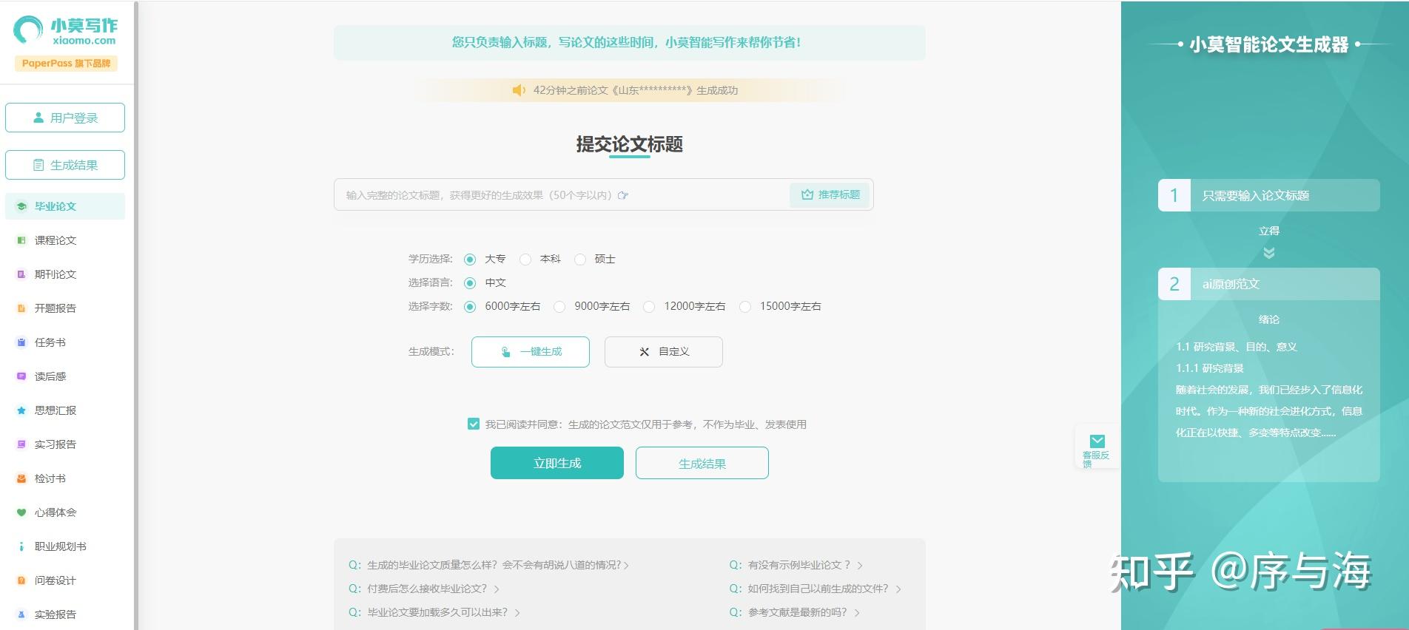
Task: Click the icon beside 实习报告
Action: [21, 444]
